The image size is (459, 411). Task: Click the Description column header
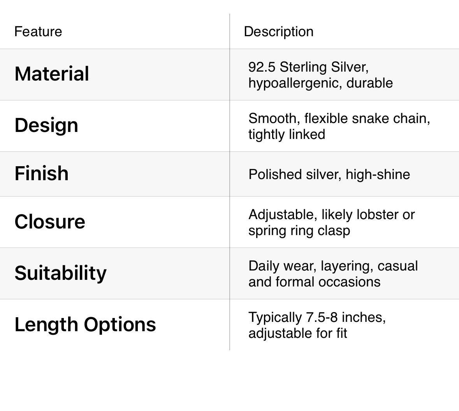(278, 32)
